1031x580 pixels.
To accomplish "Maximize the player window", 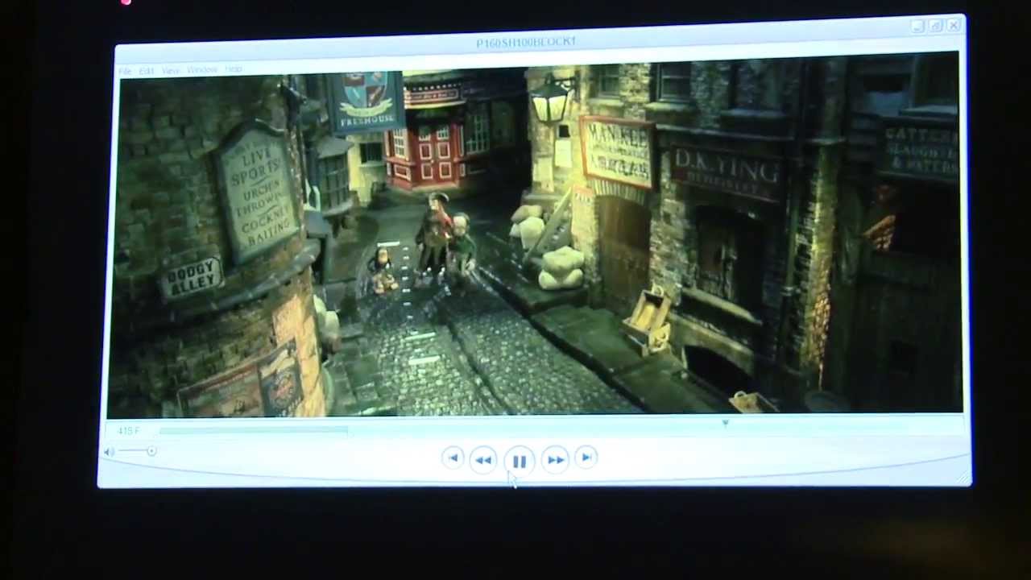I will (935, 26).
